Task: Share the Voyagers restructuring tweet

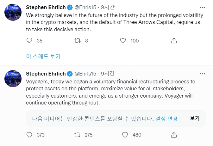Action: (173, 135)
